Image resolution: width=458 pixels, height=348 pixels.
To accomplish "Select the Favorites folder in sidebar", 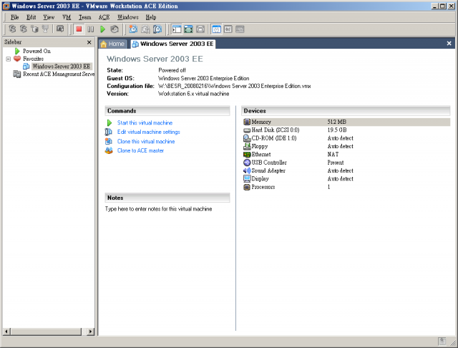I will (x=33, y=59).
